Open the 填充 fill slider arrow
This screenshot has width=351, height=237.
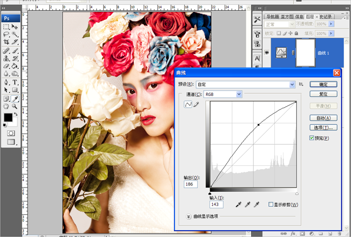click(x=331, y=33)
